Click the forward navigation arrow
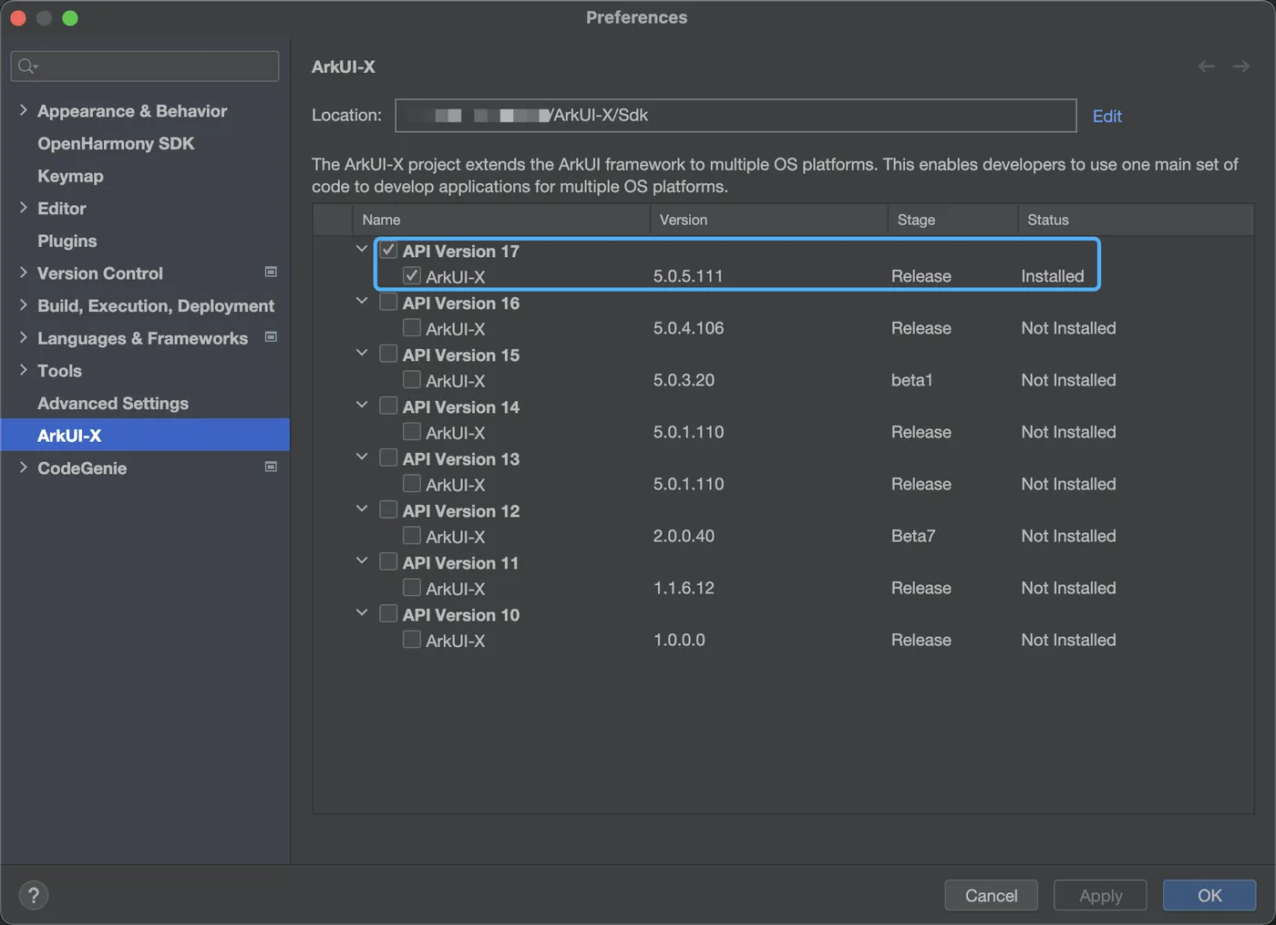The height and width of the screenshot is (925, 1276). point(1241,67)
